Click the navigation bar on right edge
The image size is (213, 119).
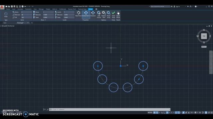click(x=211, y=62)
